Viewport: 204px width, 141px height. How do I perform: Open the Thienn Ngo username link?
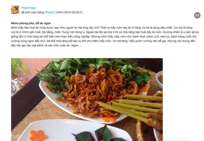pos(28,8)
